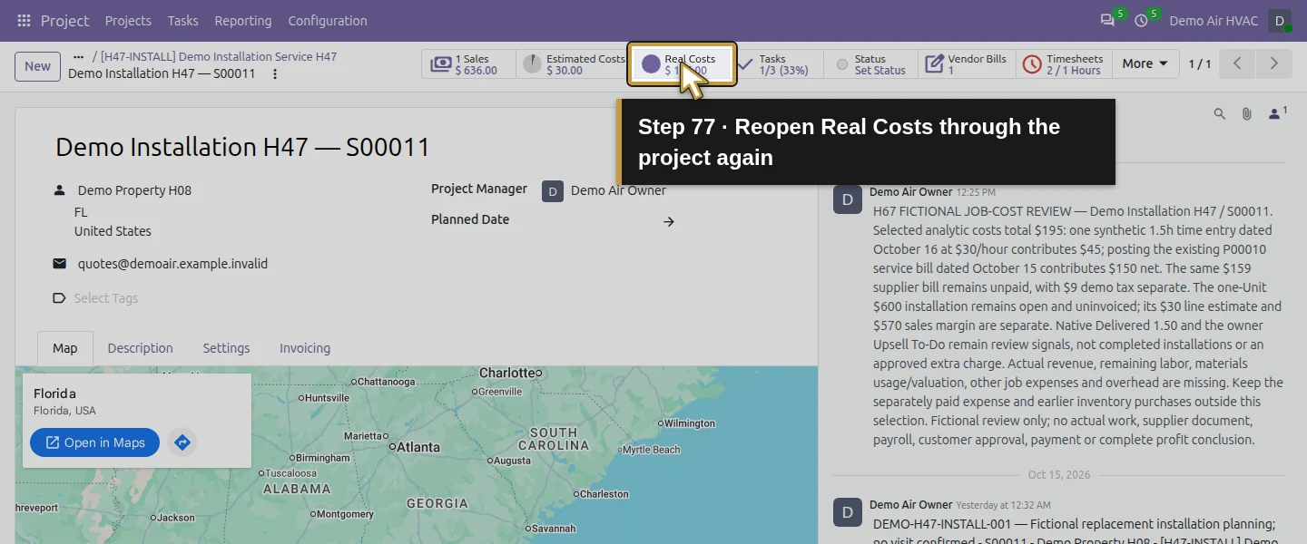Open the Select Tags field
The height and width of the screenshot is (544, 1307).
106,298
